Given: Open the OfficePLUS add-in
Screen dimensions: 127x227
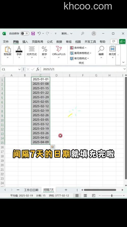Looking at the screenshot, I should point(59,52).
